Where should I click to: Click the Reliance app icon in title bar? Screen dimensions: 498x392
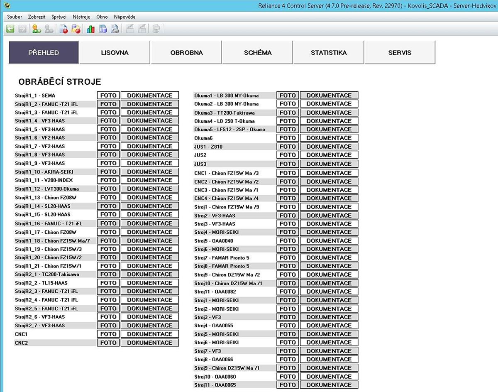5,5
